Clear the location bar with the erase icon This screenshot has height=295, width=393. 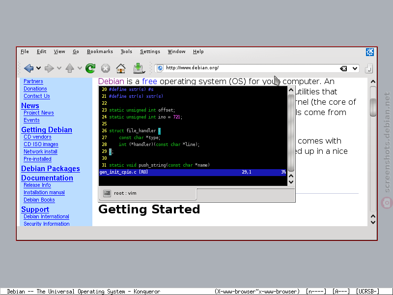[x=343, y=68]
